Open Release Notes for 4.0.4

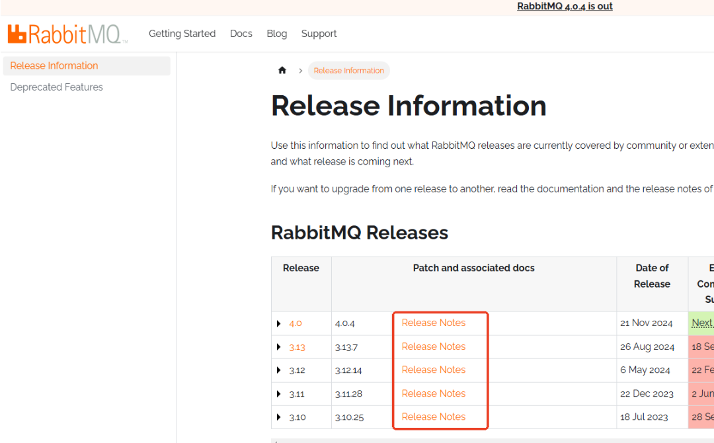point(434,323)
